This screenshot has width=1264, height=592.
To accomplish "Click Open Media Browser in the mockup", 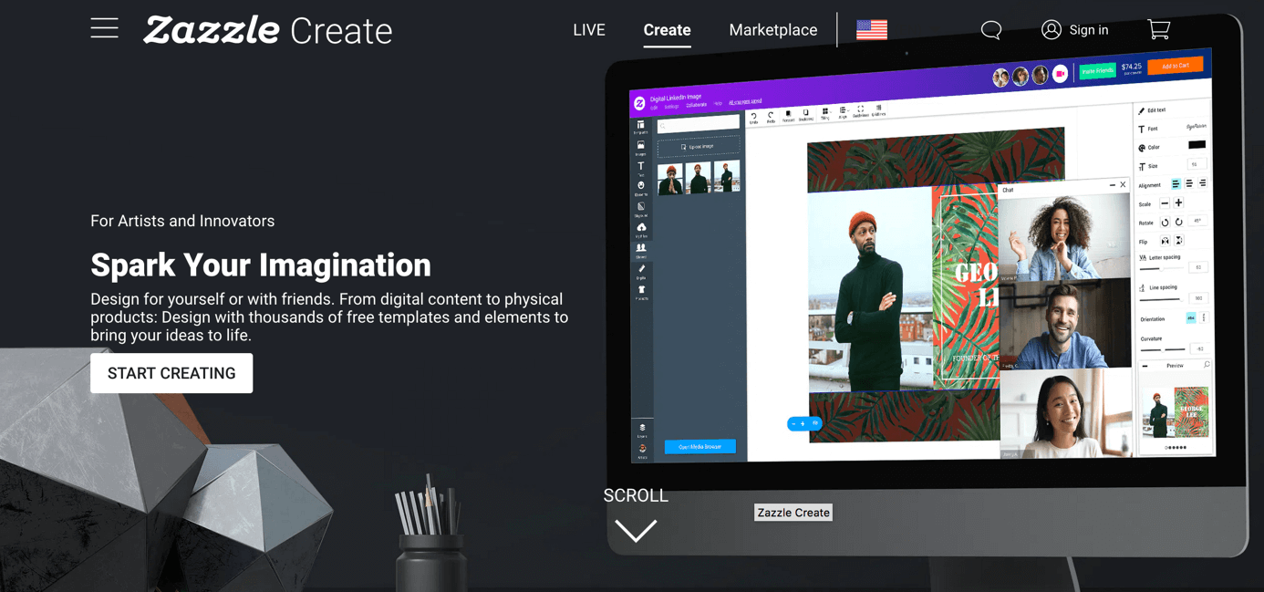I will coord(700,446).
